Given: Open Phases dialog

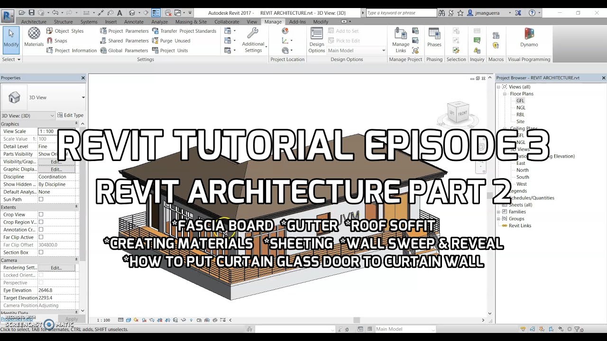Looking at the screenshot, I should [434, 38].
